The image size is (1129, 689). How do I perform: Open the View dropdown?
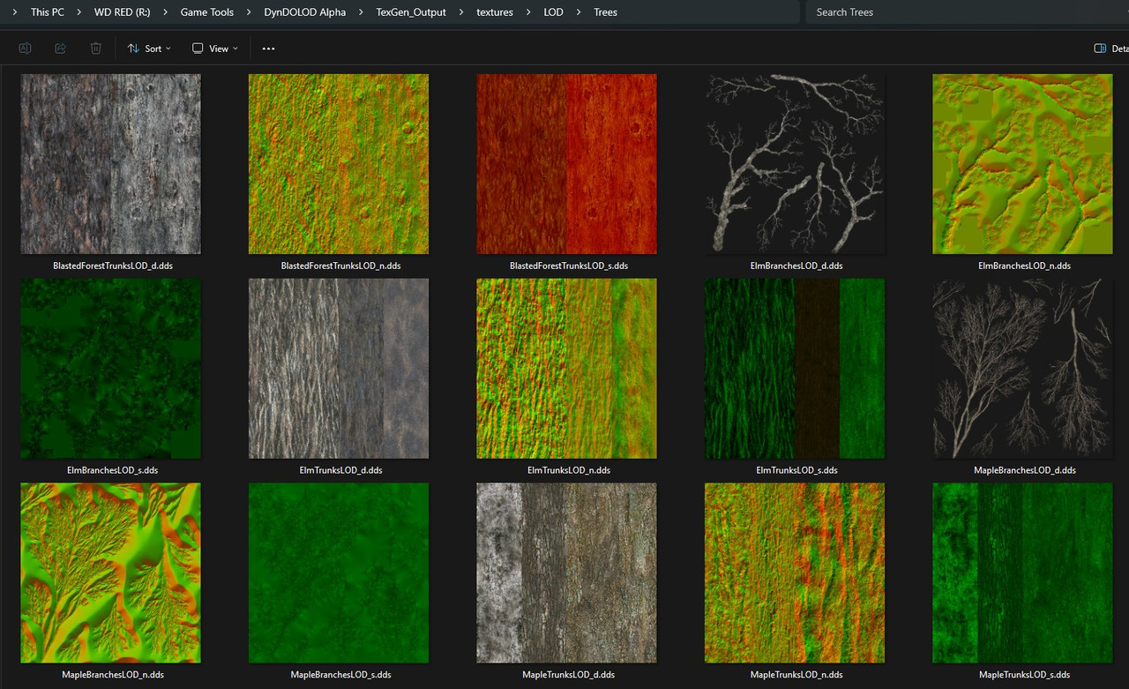(x=214, y=49)
